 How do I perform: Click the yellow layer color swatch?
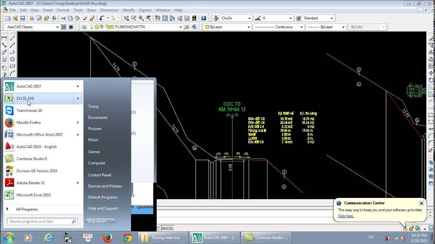[x=111, y=27]
